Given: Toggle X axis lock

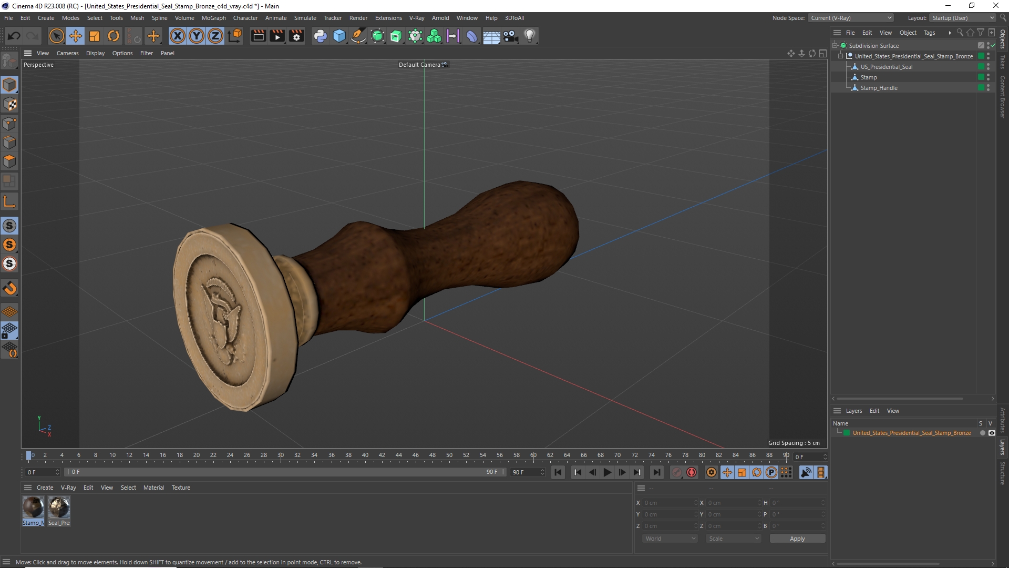Looking at the screenshot, I should point(178,36).
